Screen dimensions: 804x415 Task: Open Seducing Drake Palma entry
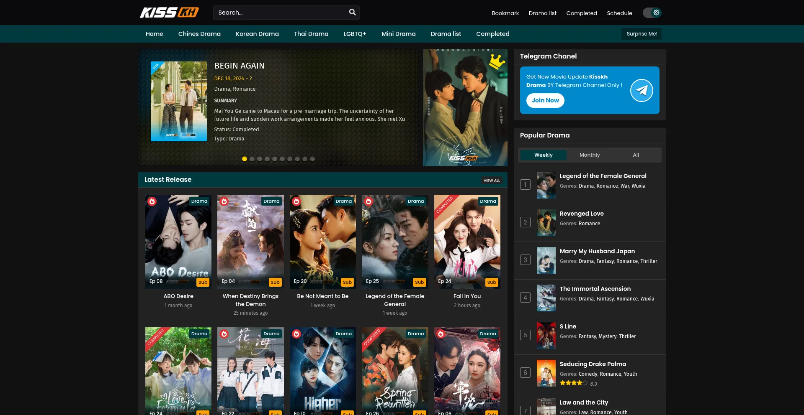pos(593,364)
